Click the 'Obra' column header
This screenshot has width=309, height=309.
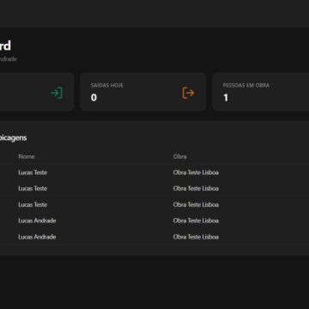[x=180, y=156]
